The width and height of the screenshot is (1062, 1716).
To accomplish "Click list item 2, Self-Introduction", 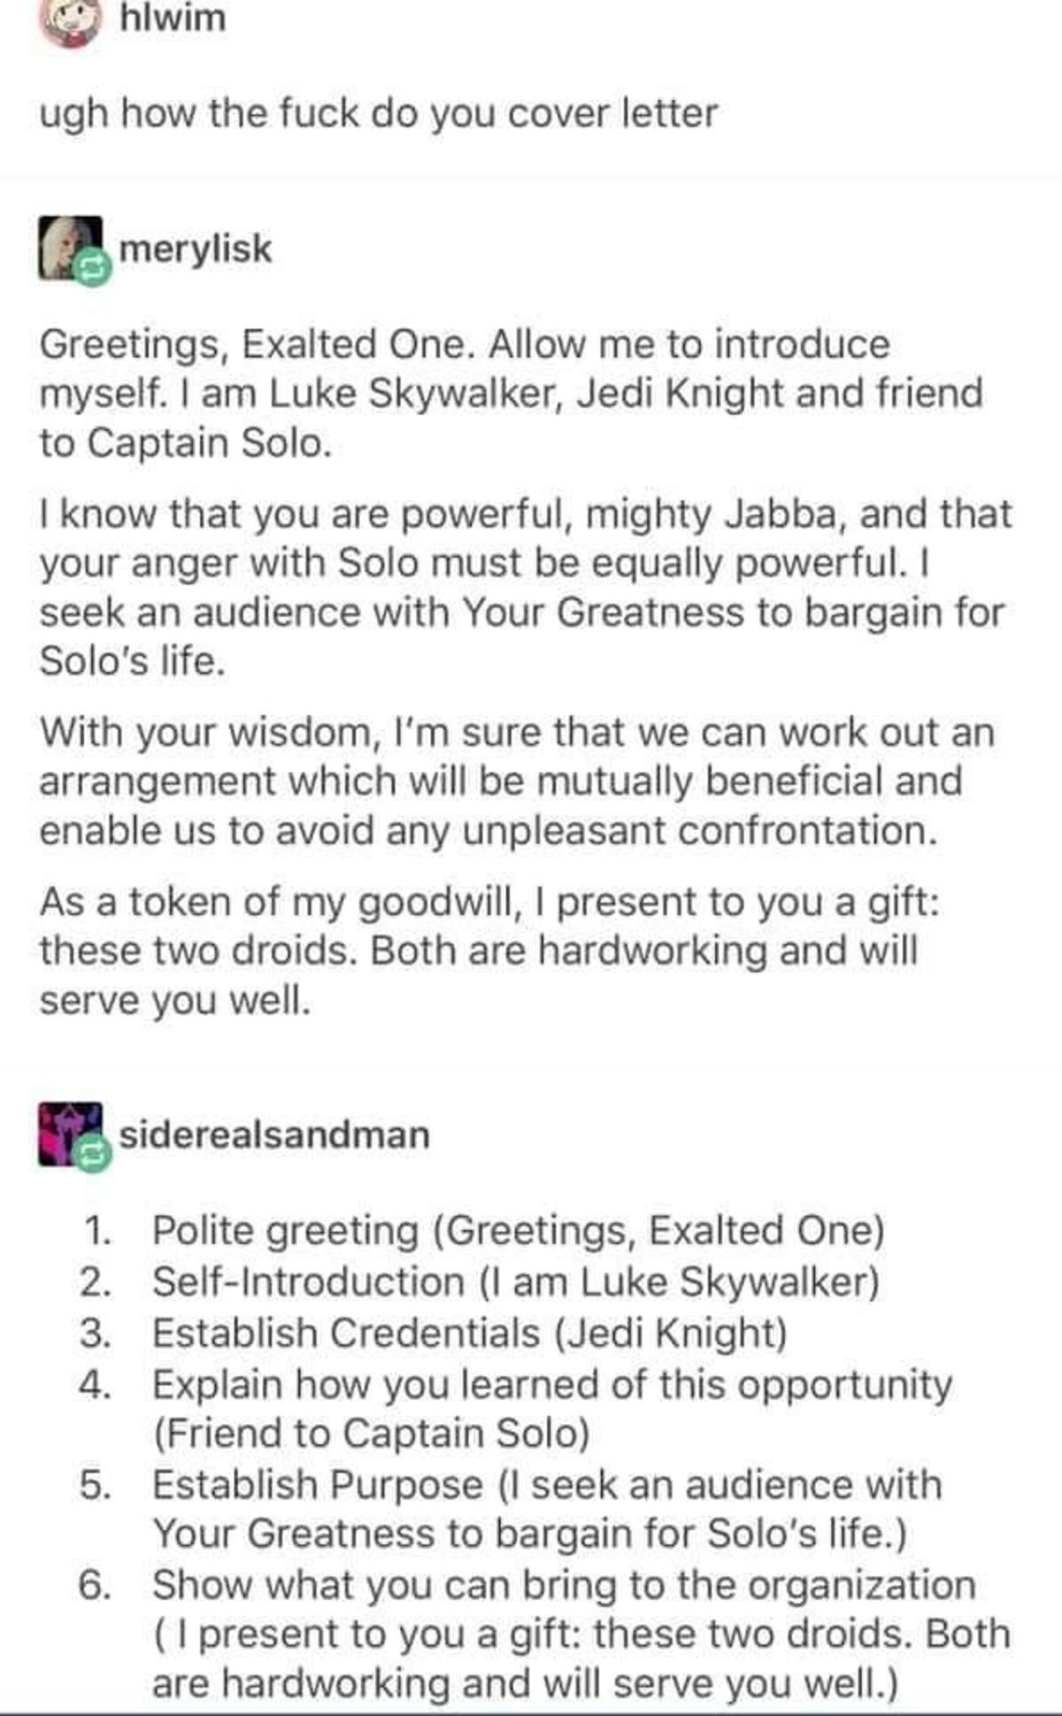I will (x=480, y=1281).
